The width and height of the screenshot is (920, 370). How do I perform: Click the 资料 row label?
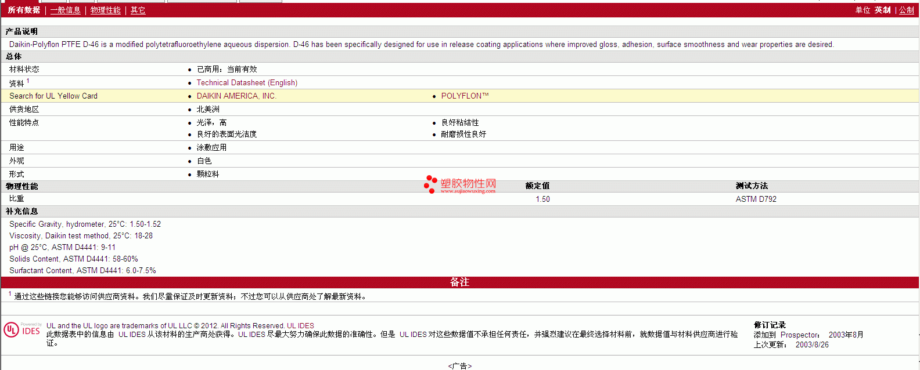pyautogui.click(x=17, y=83)
